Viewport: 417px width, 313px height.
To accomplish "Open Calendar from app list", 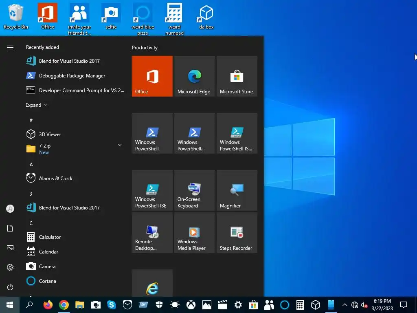I will tap(75, 251).
